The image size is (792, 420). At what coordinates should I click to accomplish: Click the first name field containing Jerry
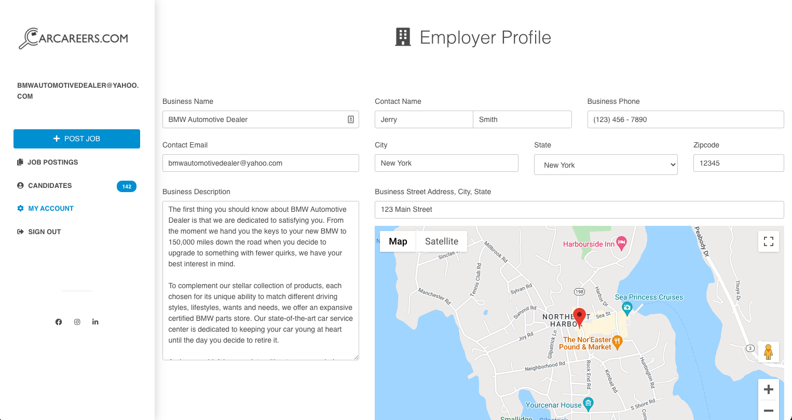(x=424, y=119)
